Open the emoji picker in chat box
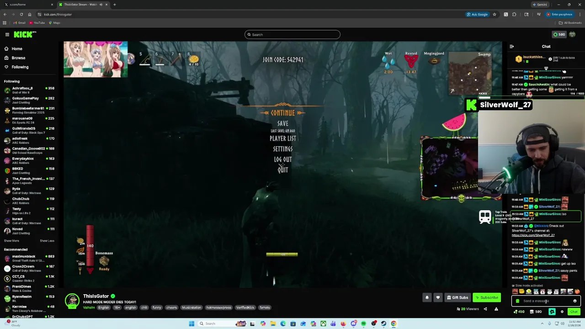585x329 pixels. click(x=575, y=301)
